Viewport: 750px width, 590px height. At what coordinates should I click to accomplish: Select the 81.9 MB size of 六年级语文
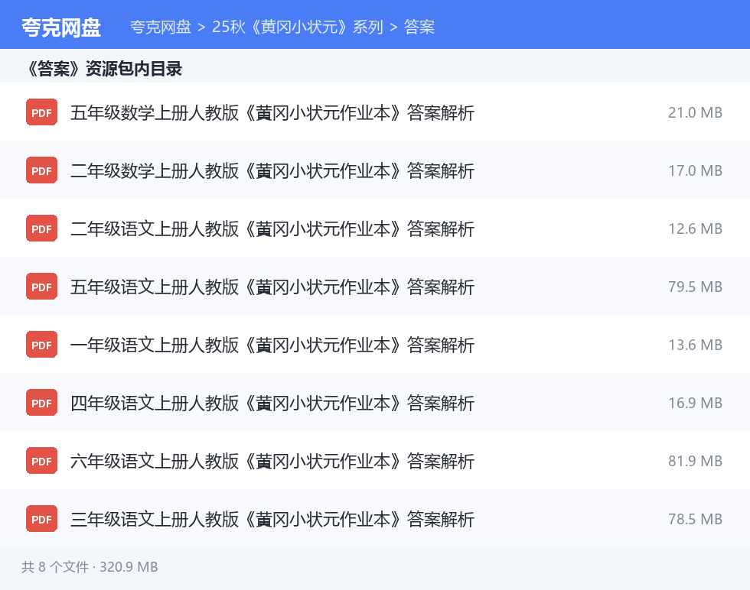695,461
